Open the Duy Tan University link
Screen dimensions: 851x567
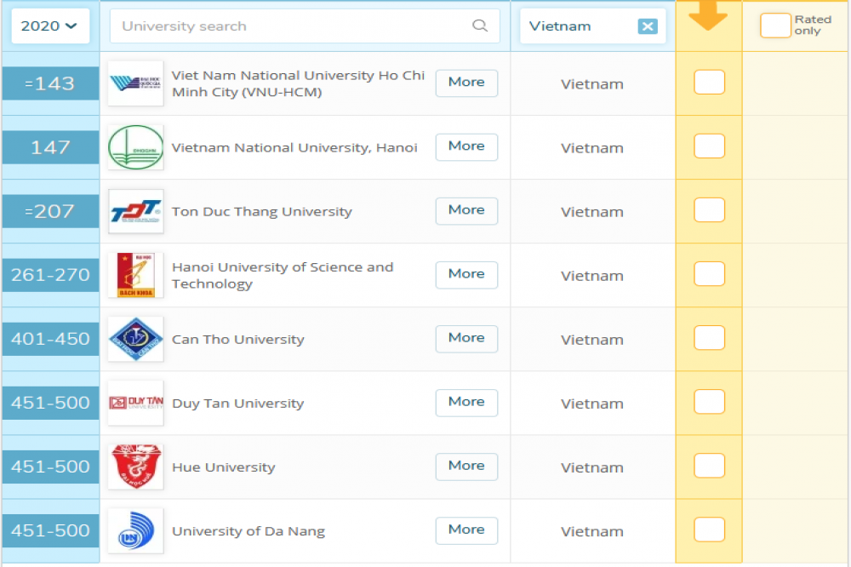237,404
